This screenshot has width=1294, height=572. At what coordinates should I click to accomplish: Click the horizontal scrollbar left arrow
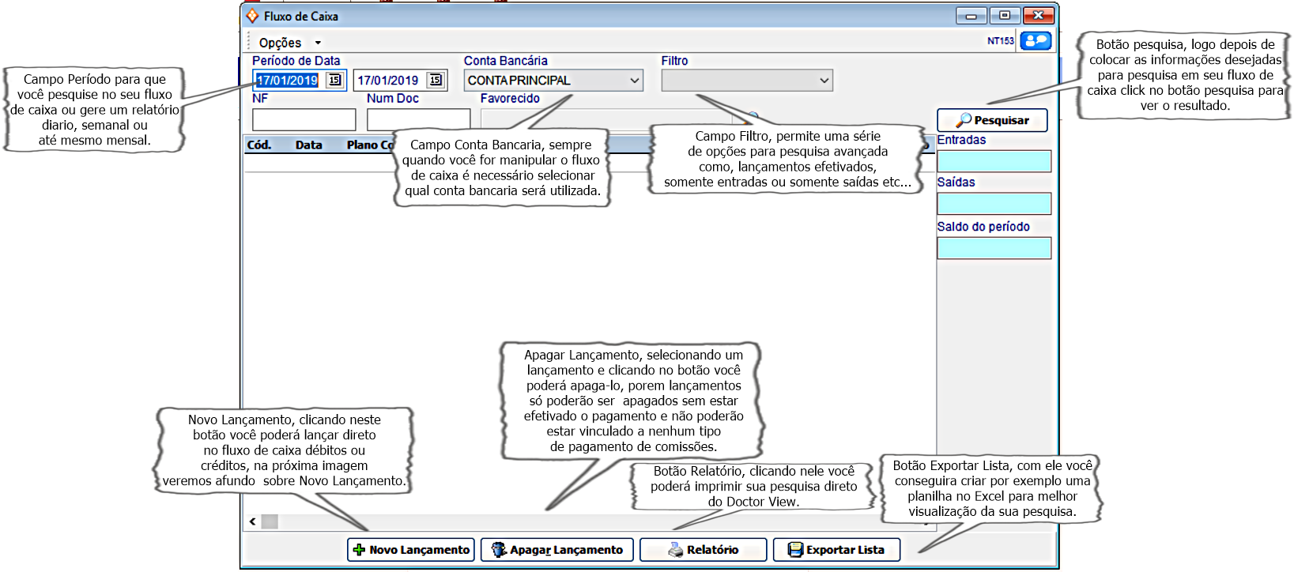252,521
